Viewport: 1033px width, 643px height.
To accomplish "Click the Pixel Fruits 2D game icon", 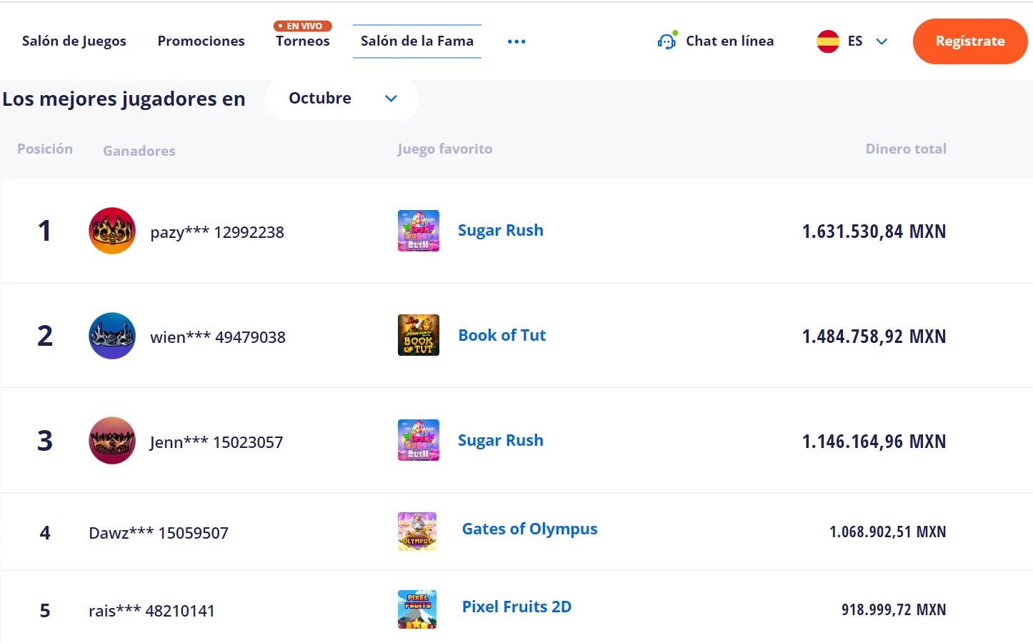I will point(417,609).
